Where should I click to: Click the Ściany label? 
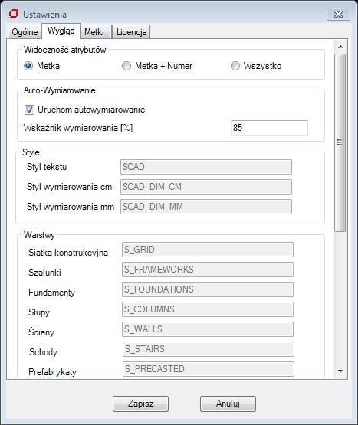pos(41,332)
